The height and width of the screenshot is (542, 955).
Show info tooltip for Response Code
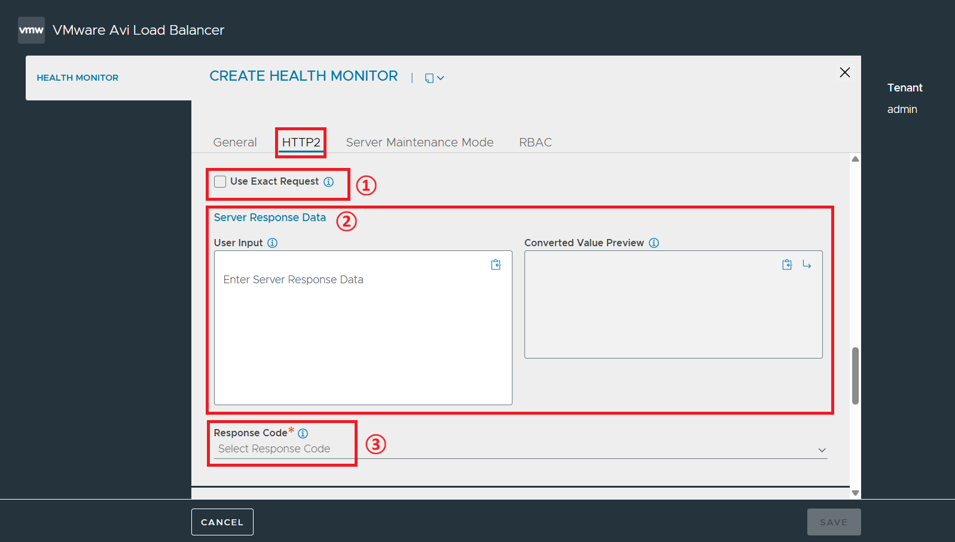click(303, 433)
